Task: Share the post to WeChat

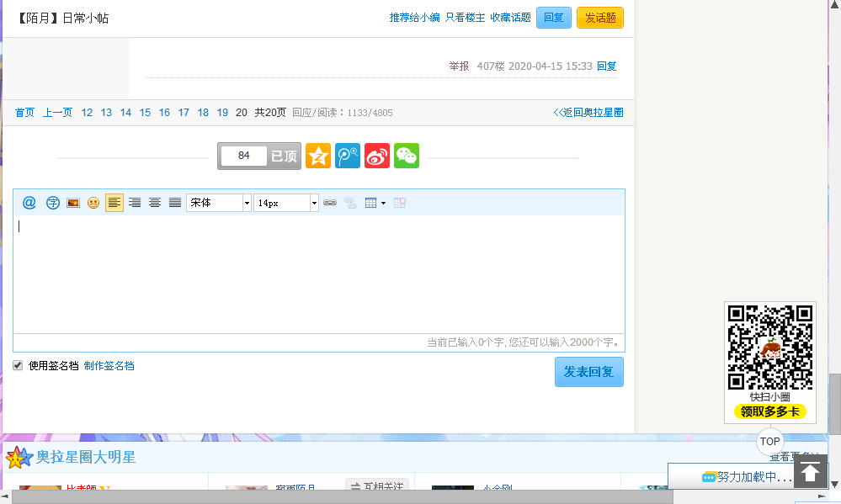Action: (407, 156)
